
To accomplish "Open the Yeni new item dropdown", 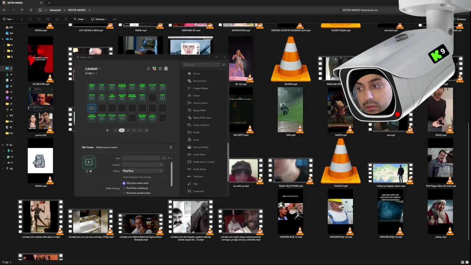I will 8,19.
